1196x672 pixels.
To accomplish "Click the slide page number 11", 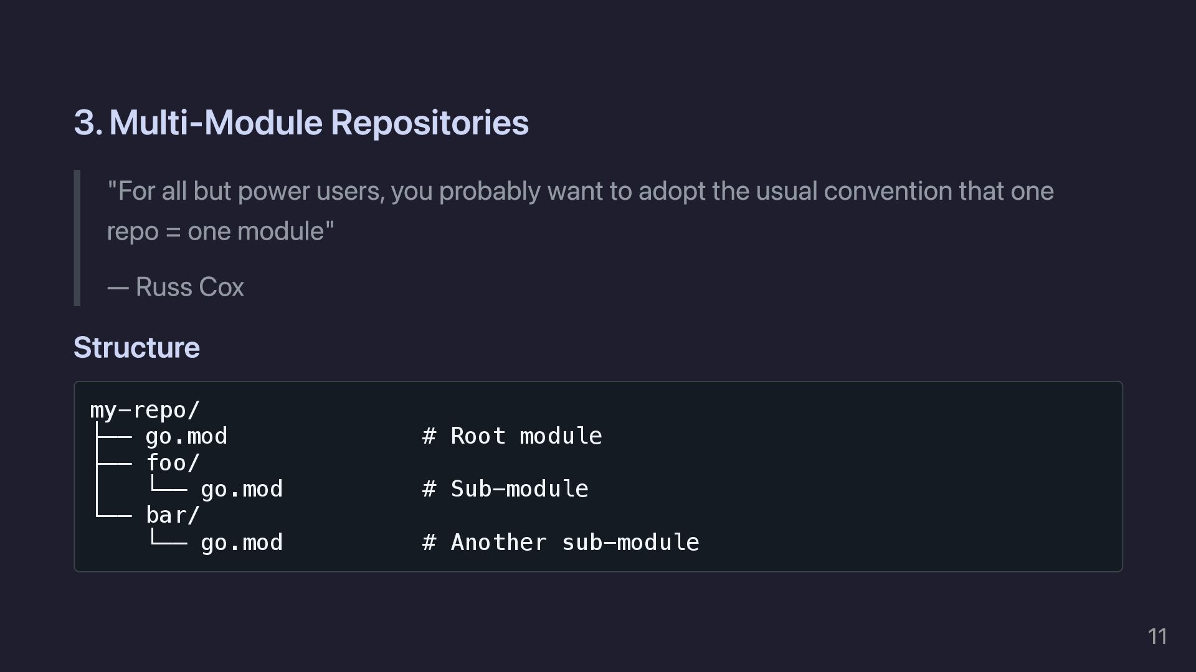I will pos(1157,637).
